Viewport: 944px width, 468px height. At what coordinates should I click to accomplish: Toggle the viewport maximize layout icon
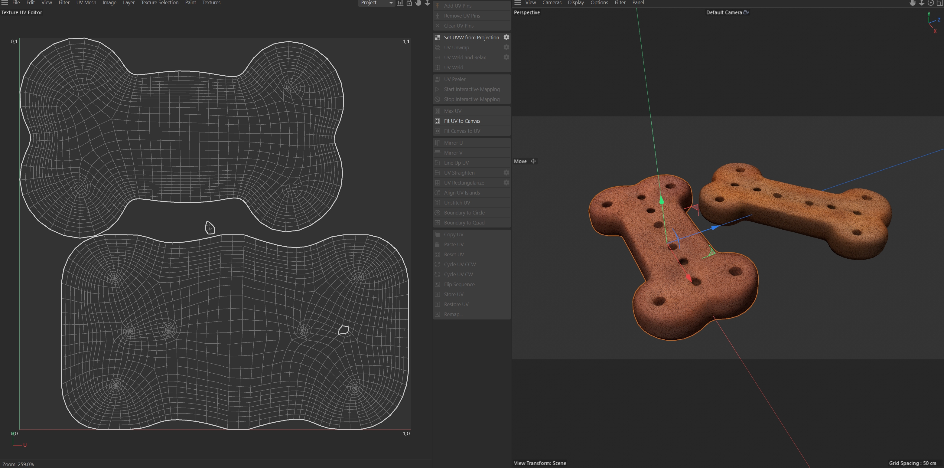point(939,3)
